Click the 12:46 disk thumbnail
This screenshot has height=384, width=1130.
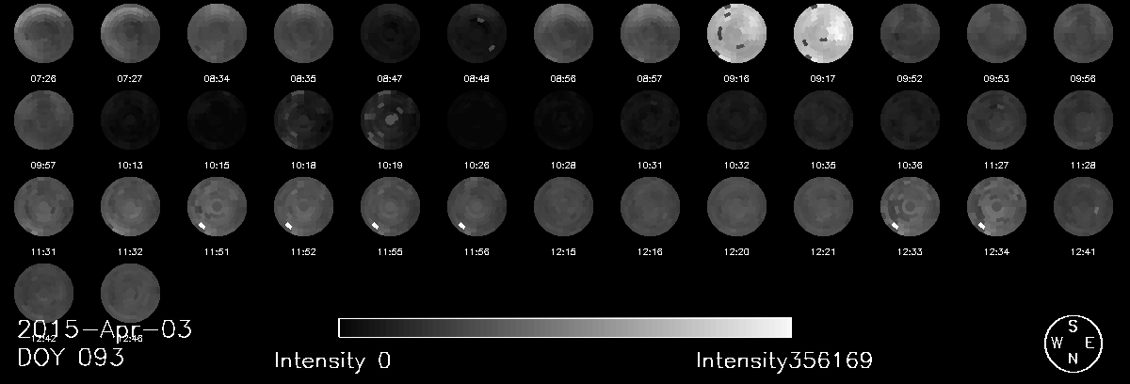(130, 293)
